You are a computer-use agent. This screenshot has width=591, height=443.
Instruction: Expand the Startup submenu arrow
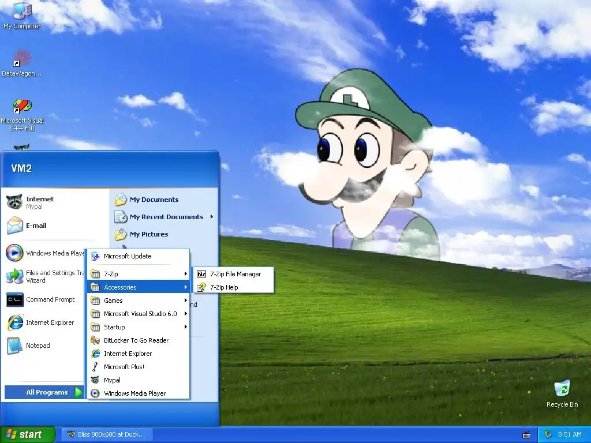coord(185,327)
